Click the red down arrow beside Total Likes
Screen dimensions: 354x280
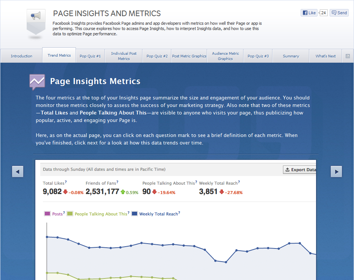point(65,192)
